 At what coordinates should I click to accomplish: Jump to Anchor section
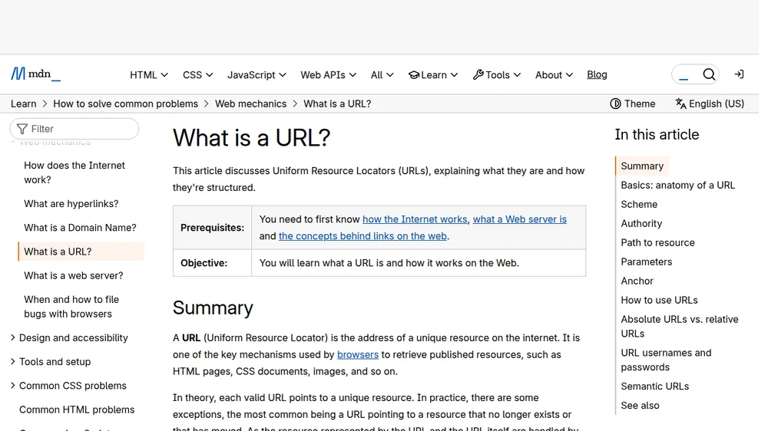click(x=637, y=281)
